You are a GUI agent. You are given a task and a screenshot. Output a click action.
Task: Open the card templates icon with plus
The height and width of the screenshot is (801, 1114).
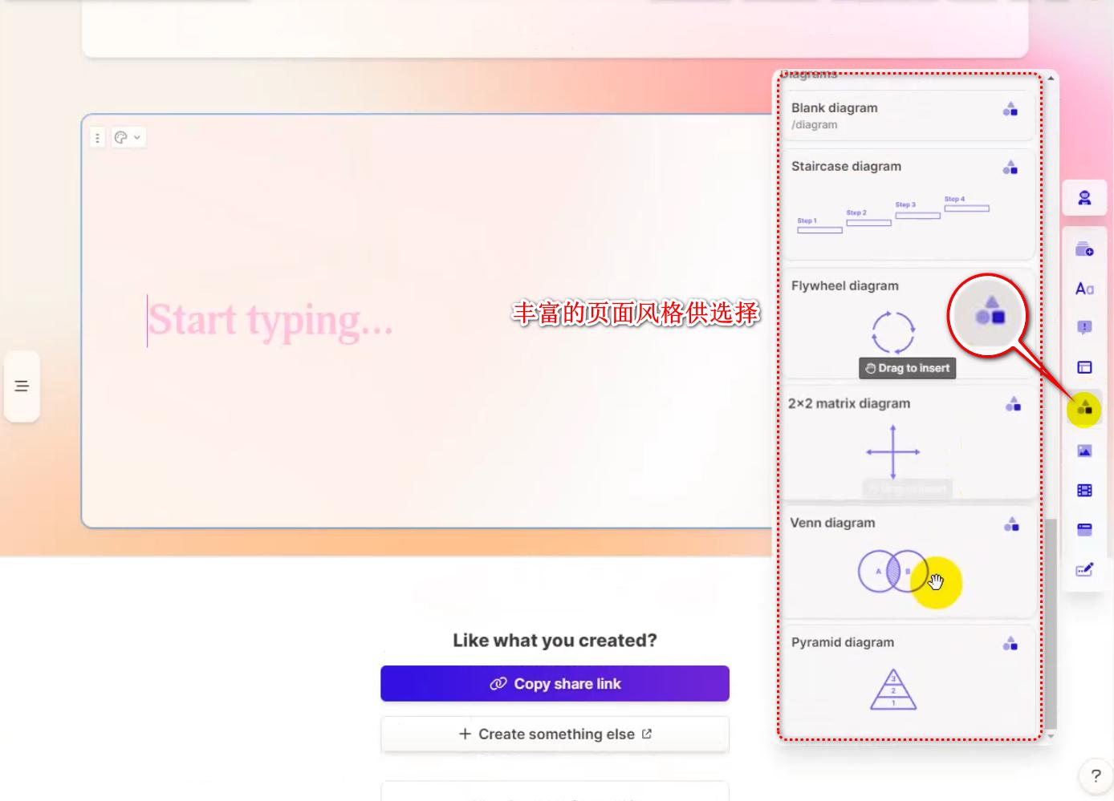[1084, 248]
